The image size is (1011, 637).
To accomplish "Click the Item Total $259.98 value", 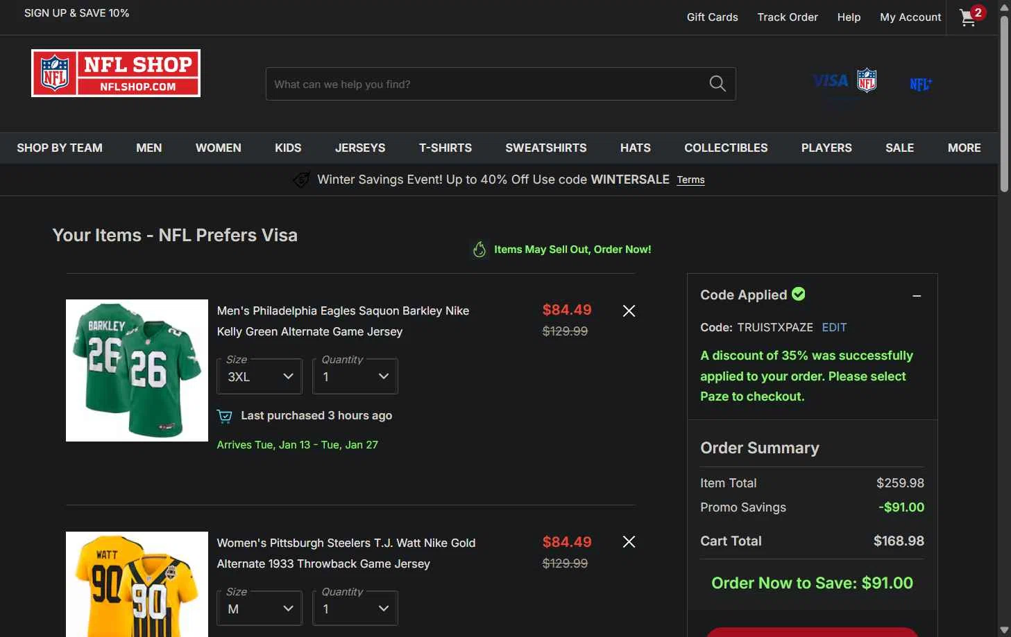I will coord(900,483).
